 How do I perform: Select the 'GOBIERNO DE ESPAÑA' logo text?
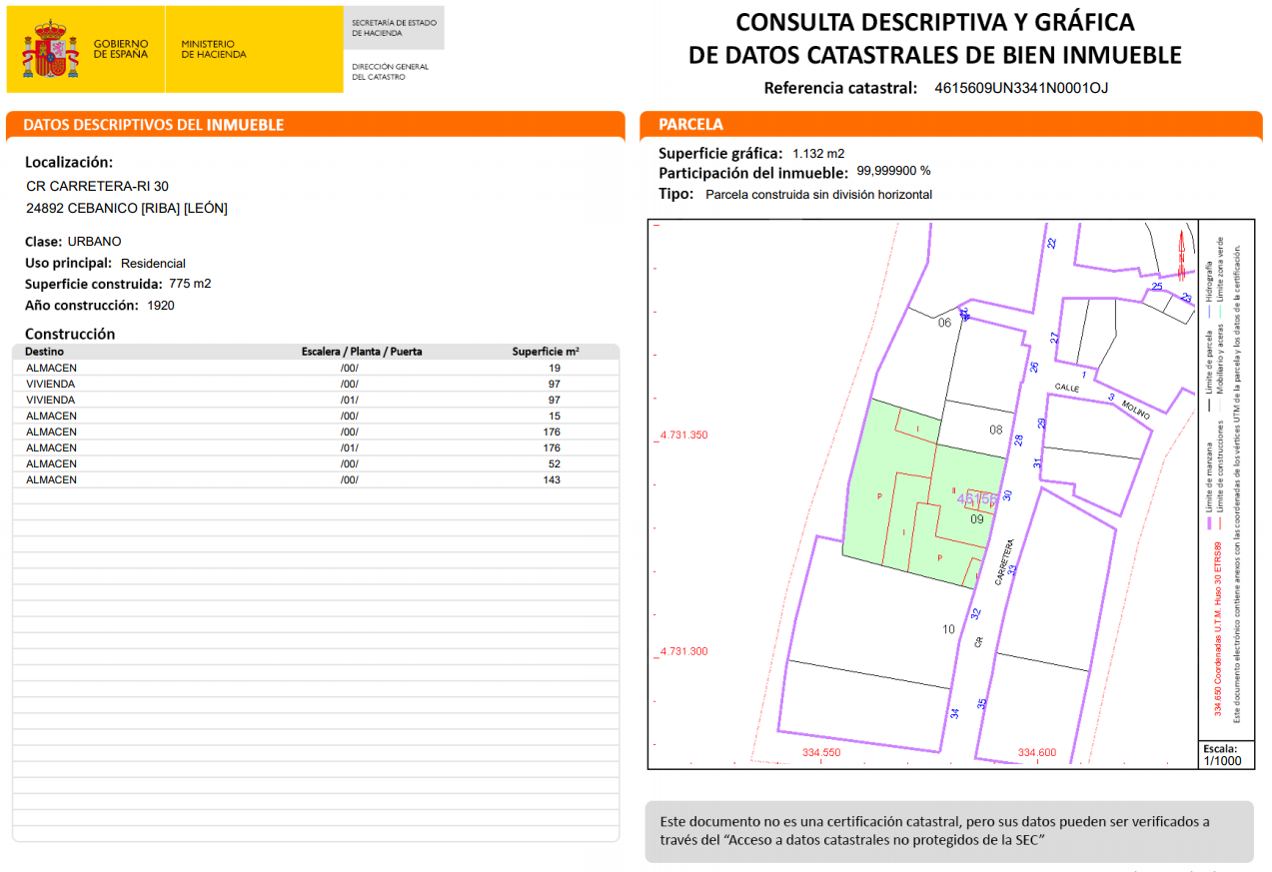[121, 49]
